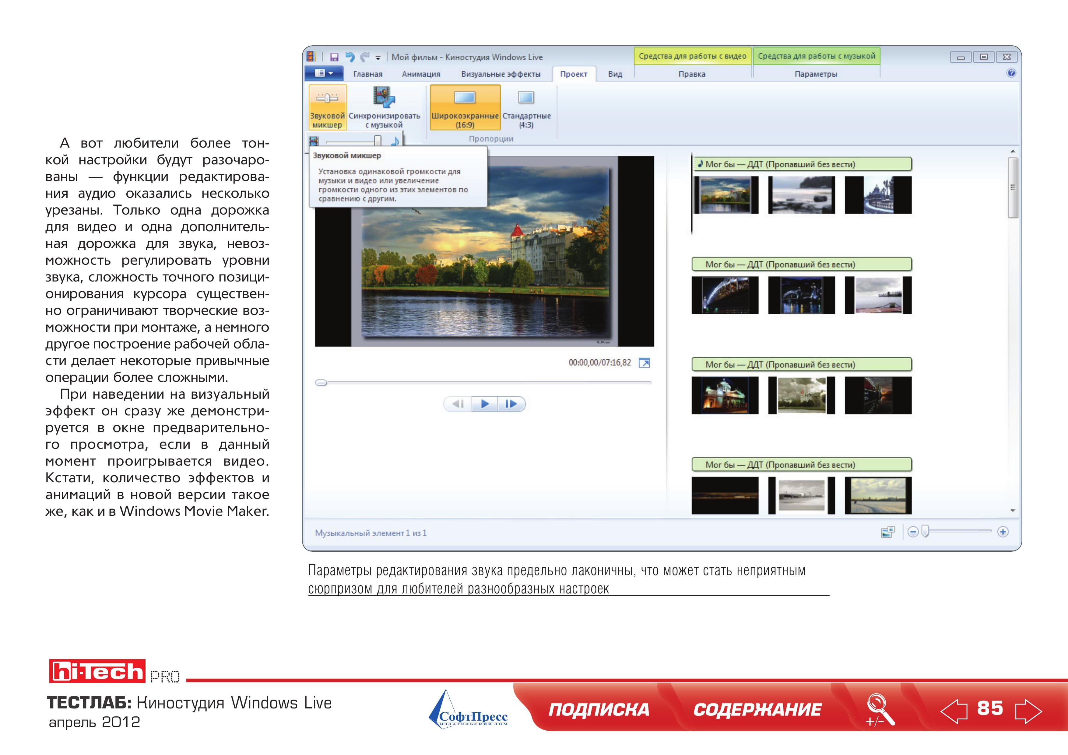
Task: Click the Play button
Action: point(484,404)
